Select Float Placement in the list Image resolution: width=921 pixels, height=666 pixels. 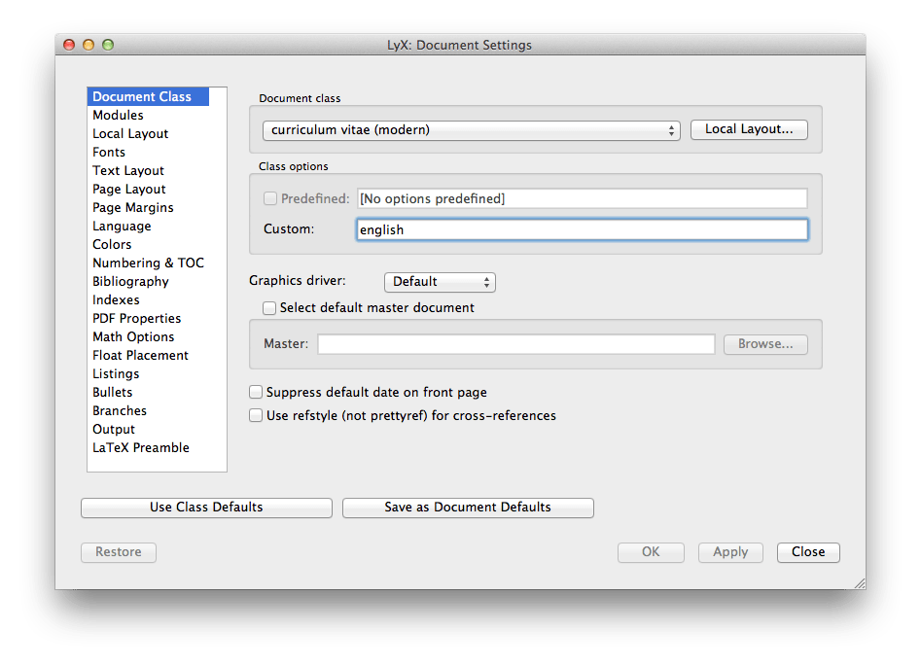[140, 355]
